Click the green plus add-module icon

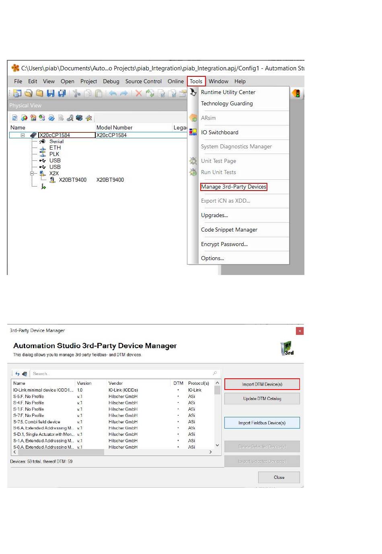pyautogui.click(x=43, y=187)
